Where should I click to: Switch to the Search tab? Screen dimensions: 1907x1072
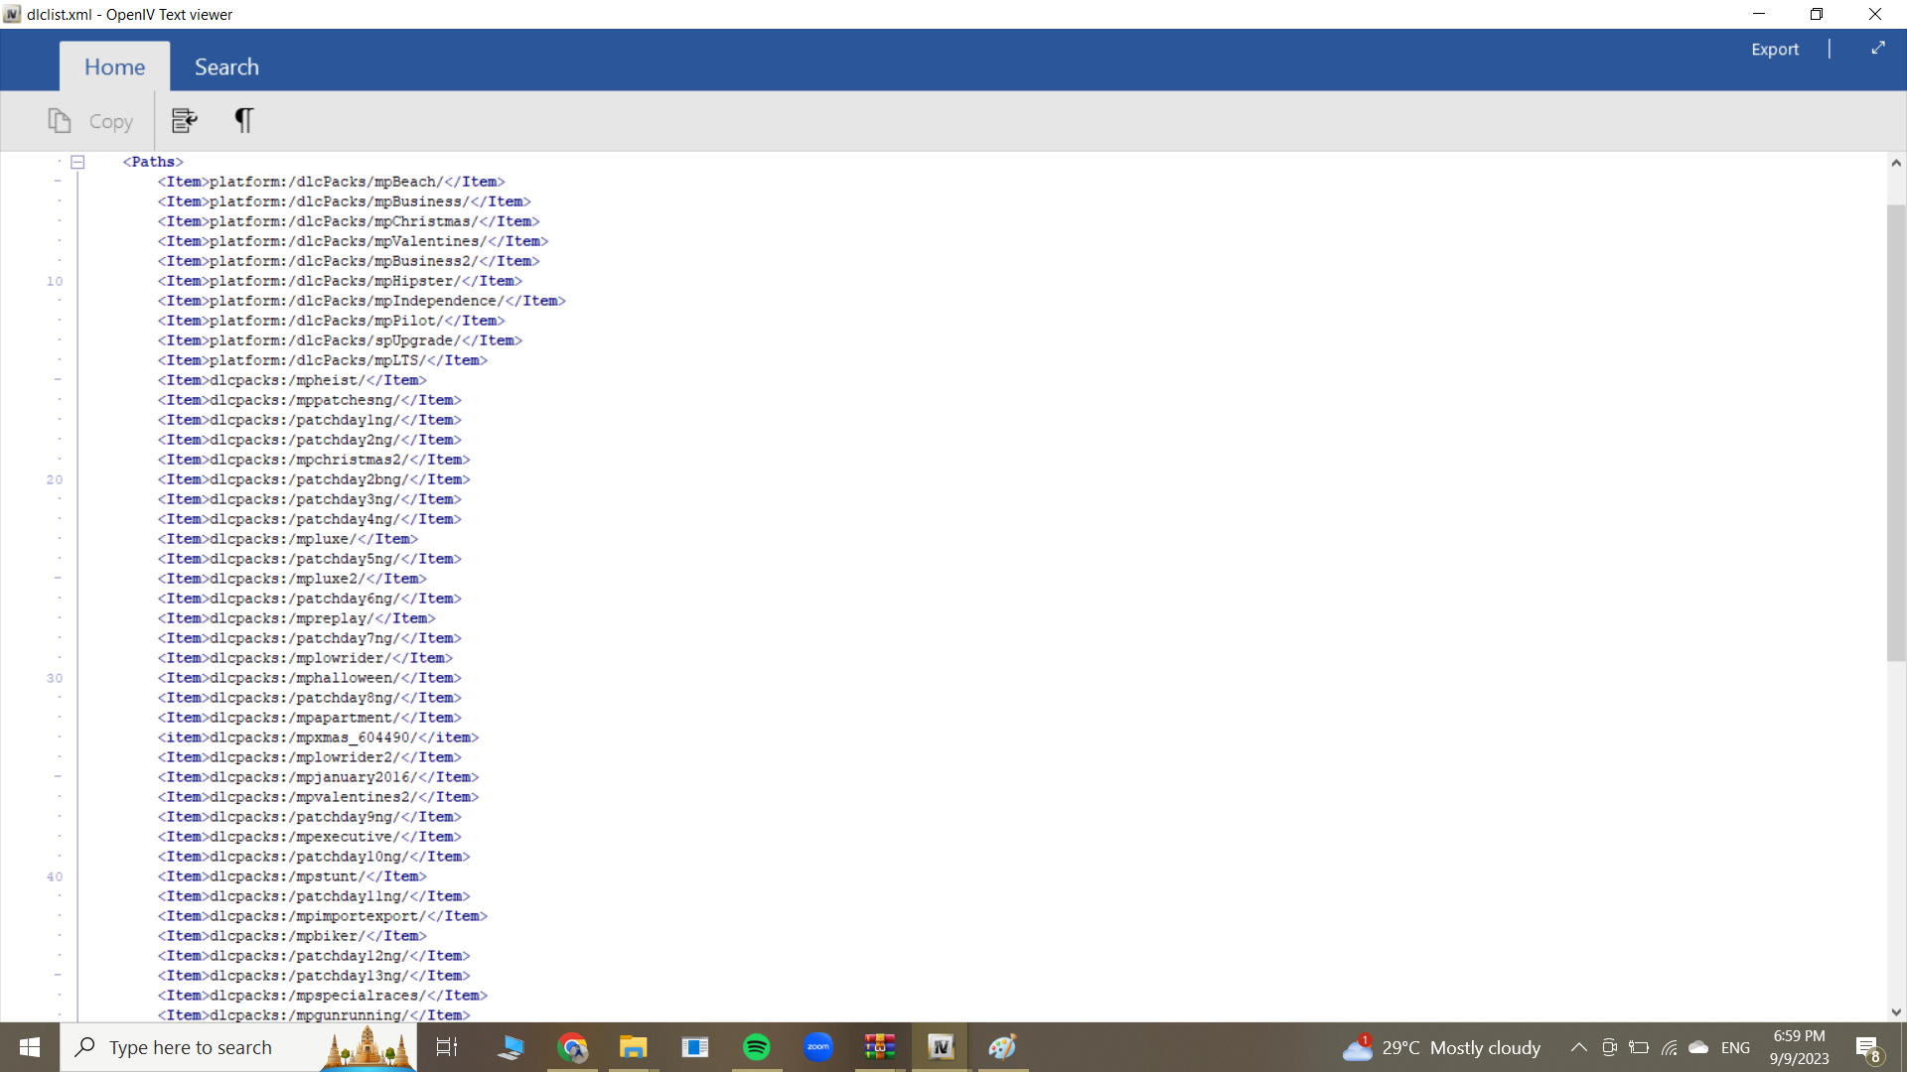tap(226, 67)
